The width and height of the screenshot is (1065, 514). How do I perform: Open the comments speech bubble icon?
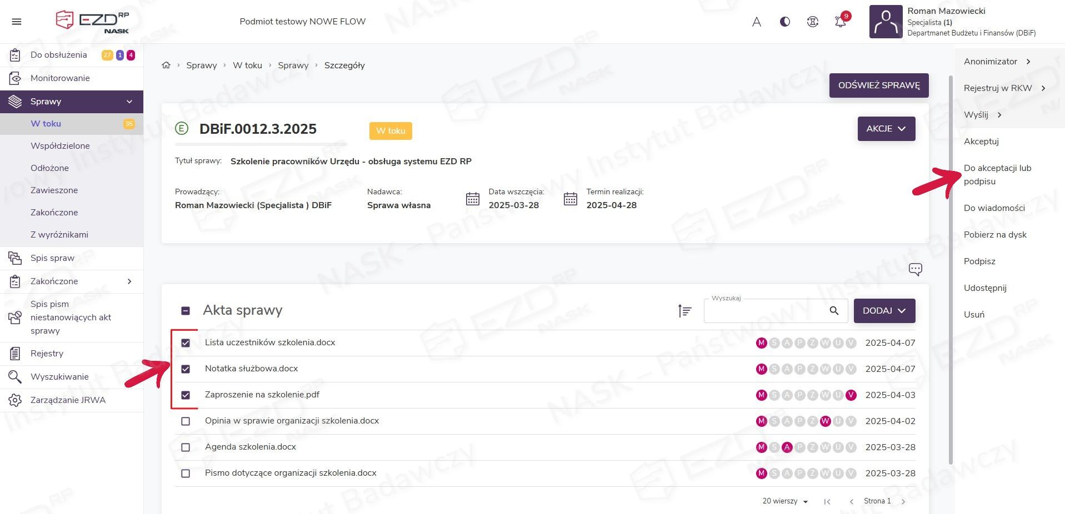(915, 270)
